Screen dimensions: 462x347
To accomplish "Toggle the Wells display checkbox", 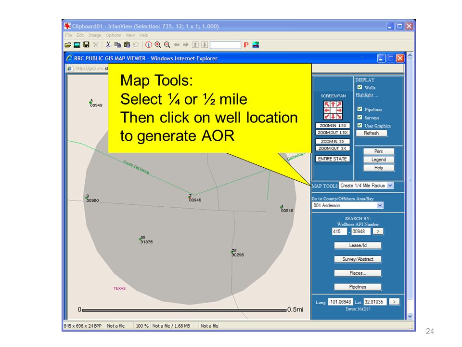I will [x=359, y=87].
